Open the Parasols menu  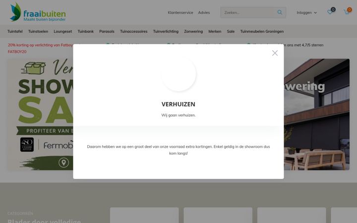(x=107, y=31)
